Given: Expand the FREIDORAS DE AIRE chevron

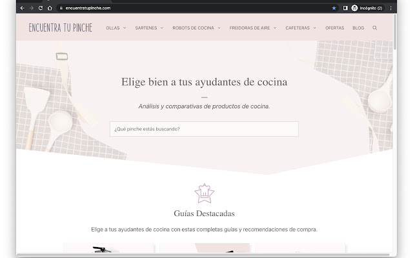Looking at the screenshot, I should [x=275, y=28].
